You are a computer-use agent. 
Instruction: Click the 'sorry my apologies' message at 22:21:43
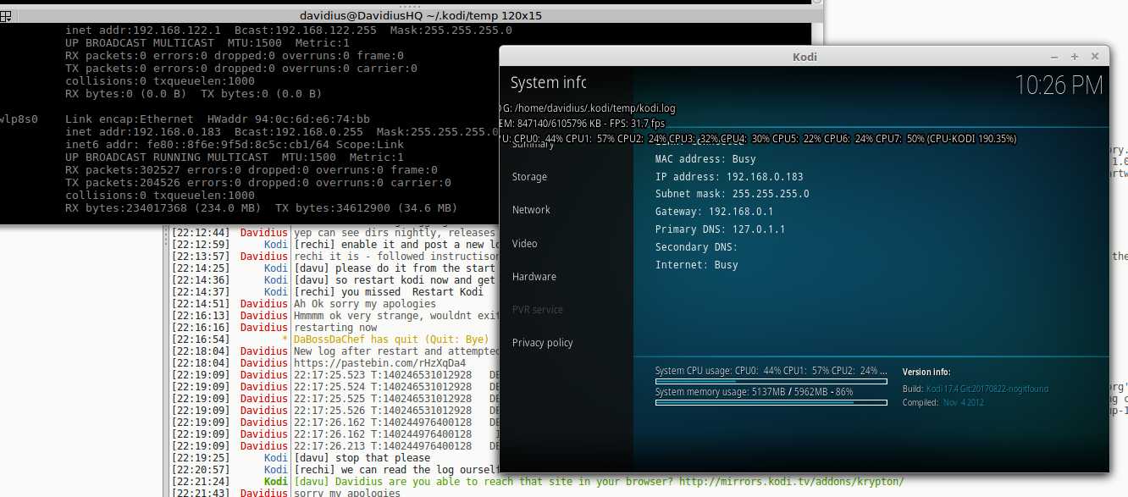(x=346, y=493)
